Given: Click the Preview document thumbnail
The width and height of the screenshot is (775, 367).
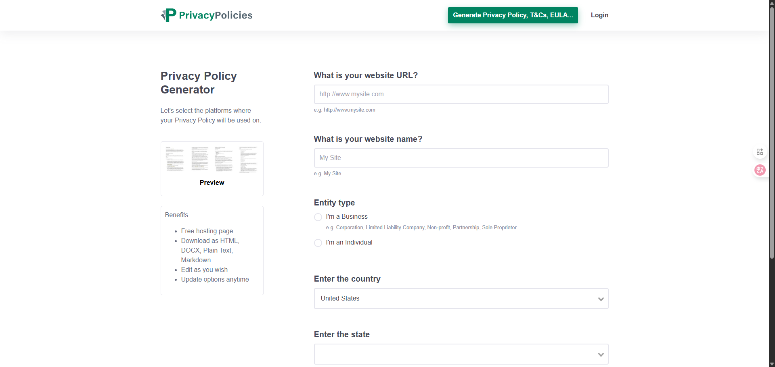Looking at the screenshot, I should [x=212, y=168].
